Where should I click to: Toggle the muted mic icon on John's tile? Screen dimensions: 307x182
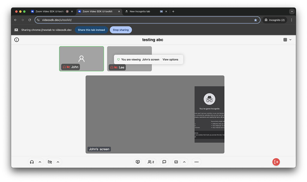(65, 67)
